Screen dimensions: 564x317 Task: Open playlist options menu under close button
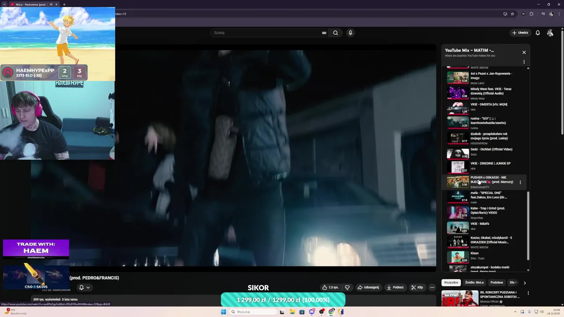pos(524,62)
